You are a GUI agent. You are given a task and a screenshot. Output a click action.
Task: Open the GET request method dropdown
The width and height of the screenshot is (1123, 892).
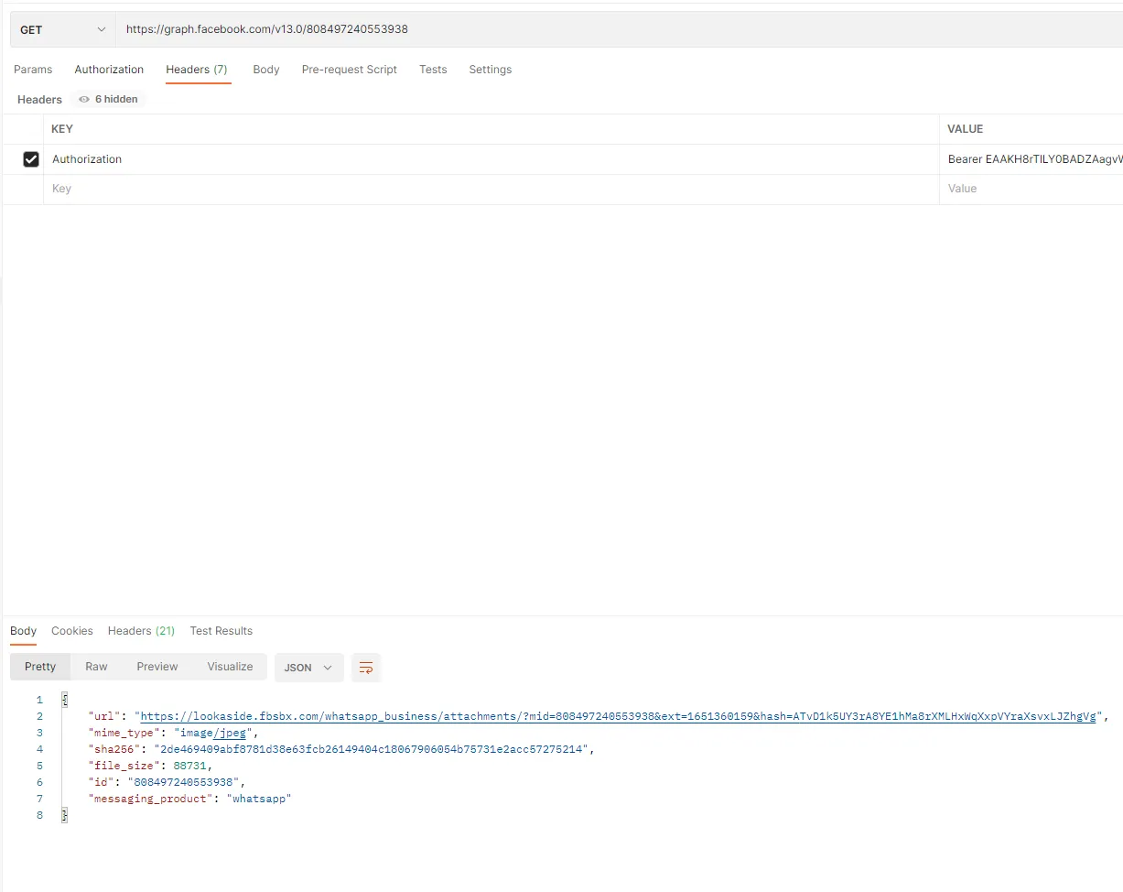[61, 29]
